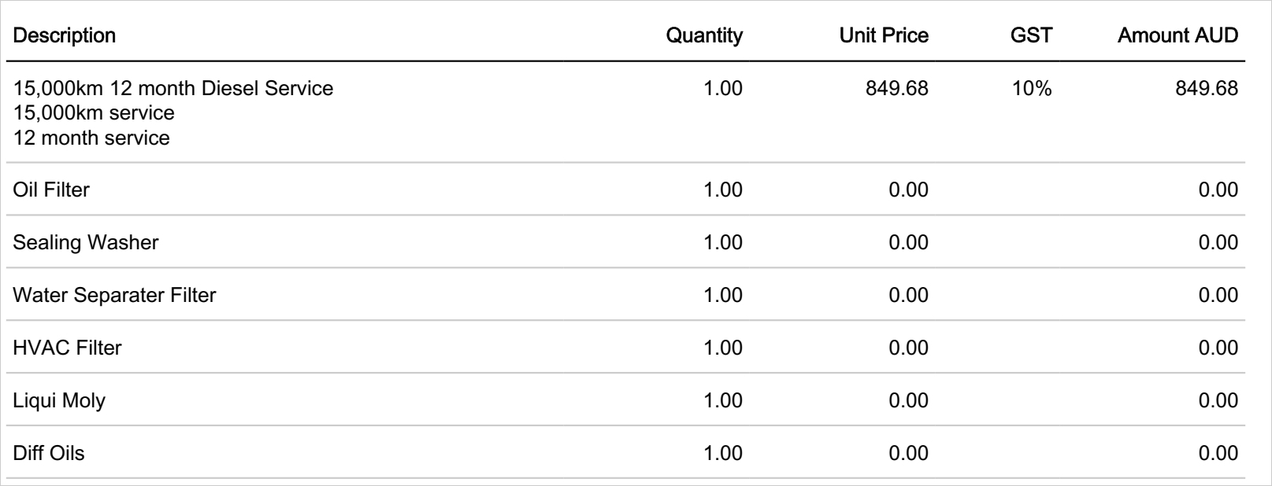The width and height of the screenshot is (1272, 486).
Task: Select the HVAC Filter description
Action: point(67,348)
